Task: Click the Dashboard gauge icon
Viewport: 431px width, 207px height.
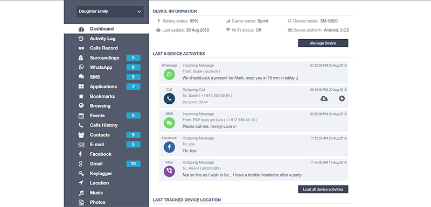Action: pos(81,29)
